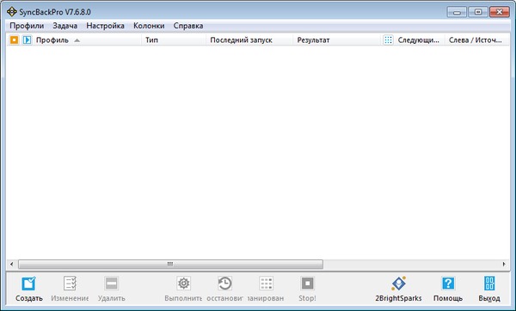Sort by Слева / Источ... column header
Viewport: 516px width, 311px height.
[476, 40]
